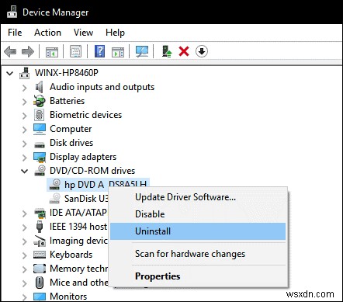Select the Batteries label
Image resolution: width=343 pixels, height=302 pixels.
tap(67, 101)
